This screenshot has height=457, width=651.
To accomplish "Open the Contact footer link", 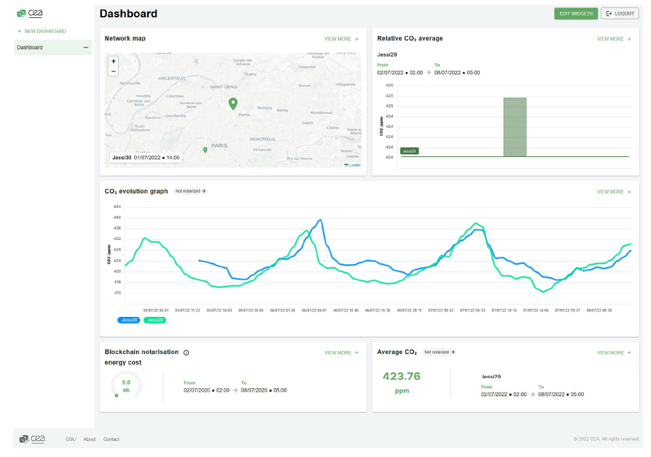I will 111,439.
